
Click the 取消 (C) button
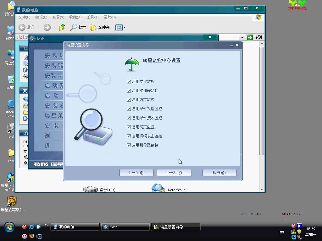pyautogui.click(x=219, y=173)
